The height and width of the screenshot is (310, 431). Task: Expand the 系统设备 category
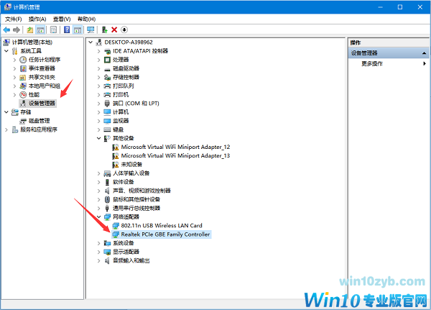coord(98,243)
